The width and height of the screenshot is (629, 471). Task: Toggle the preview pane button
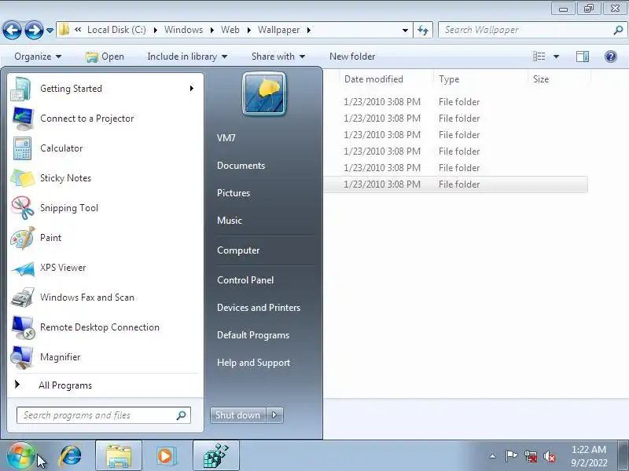[x=583, y=57]
